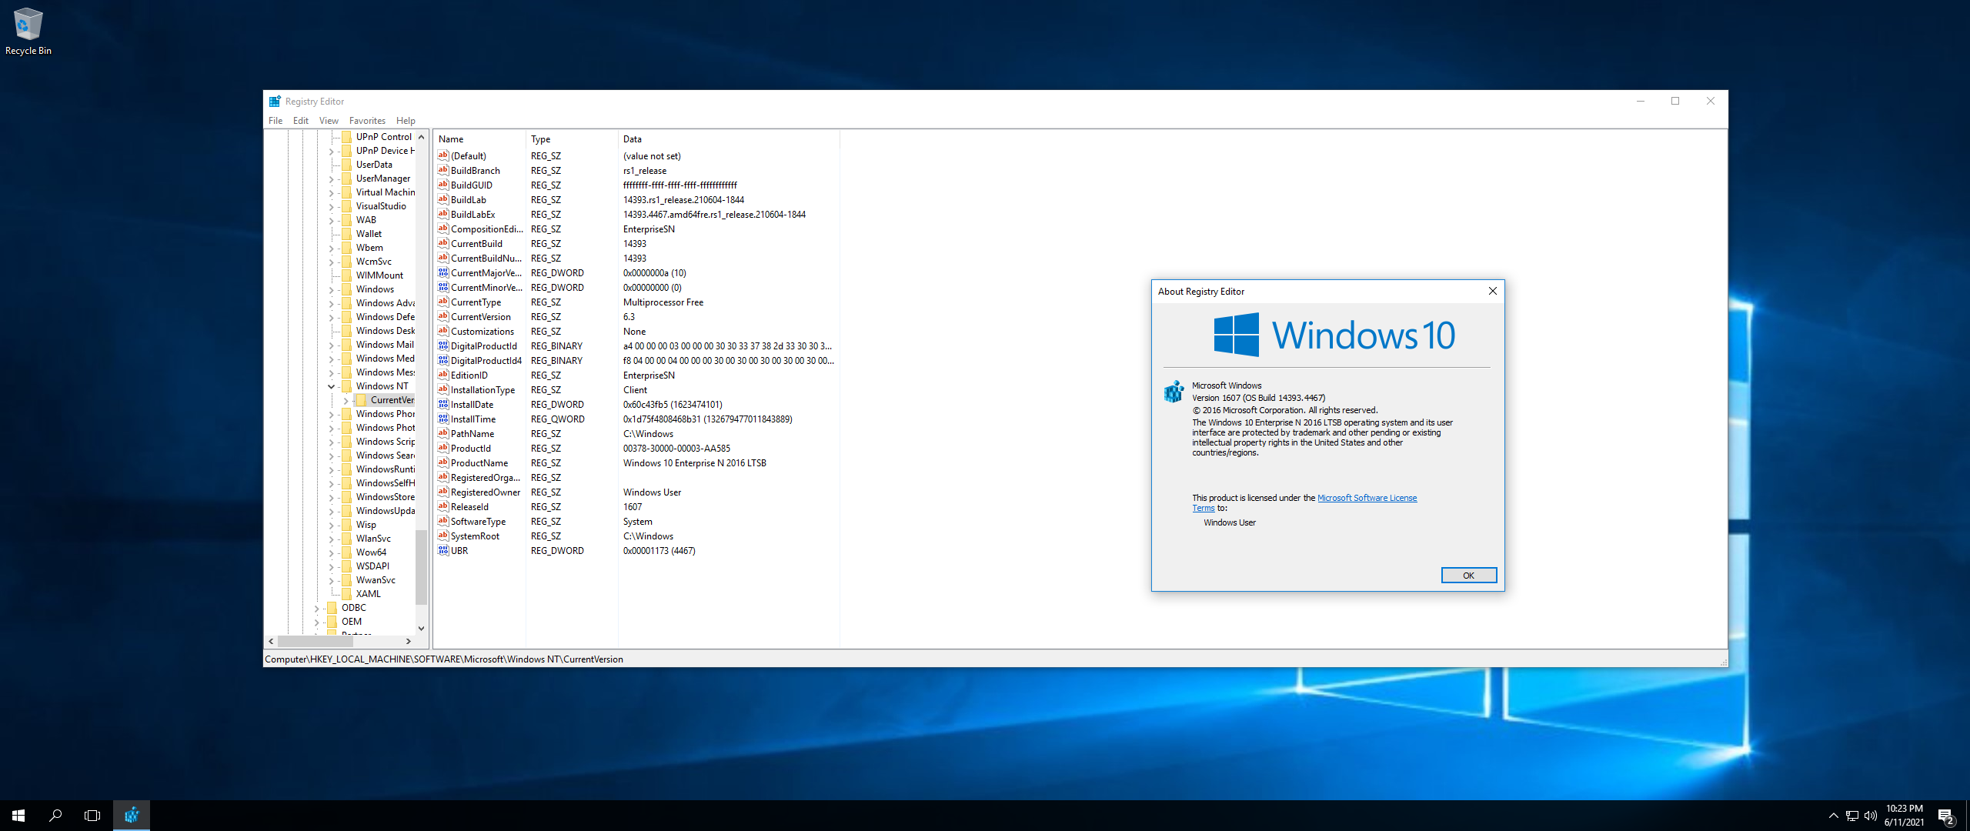Collapse the Windows NT tree node
Screen dimensions: 1970x831
coord(332,386)
